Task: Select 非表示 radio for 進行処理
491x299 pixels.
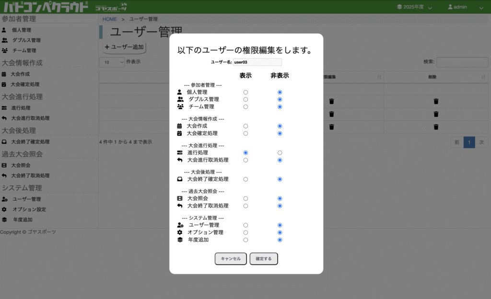Action: (x=280, y=152)
